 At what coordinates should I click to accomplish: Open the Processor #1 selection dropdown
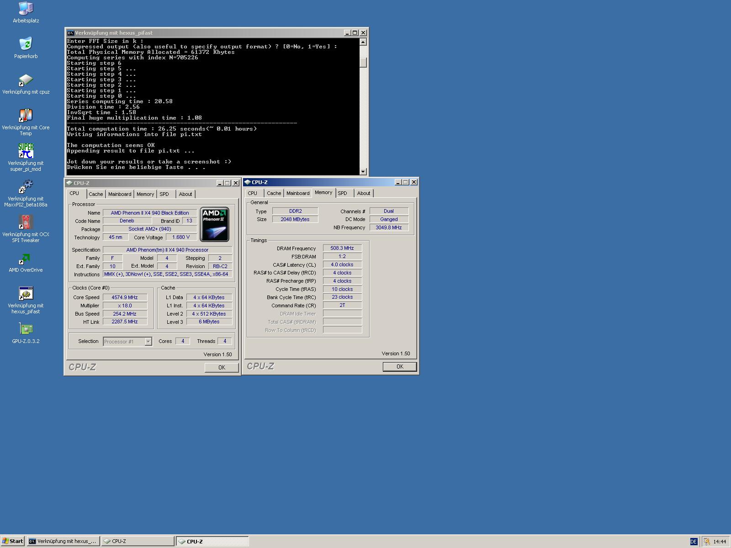148,342
